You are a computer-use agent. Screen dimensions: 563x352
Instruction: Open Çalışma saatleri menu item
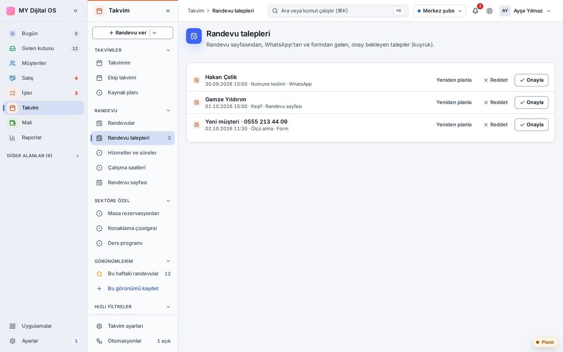point(133,168)
